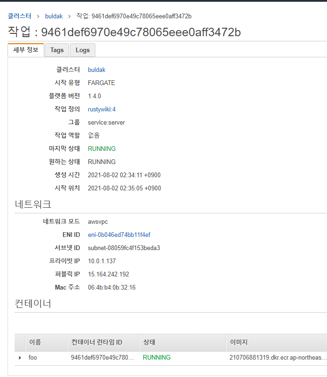The height and width of the screenshot is (377, 327).
Task: Select the foo container name cell
Action: click(32, 358)
